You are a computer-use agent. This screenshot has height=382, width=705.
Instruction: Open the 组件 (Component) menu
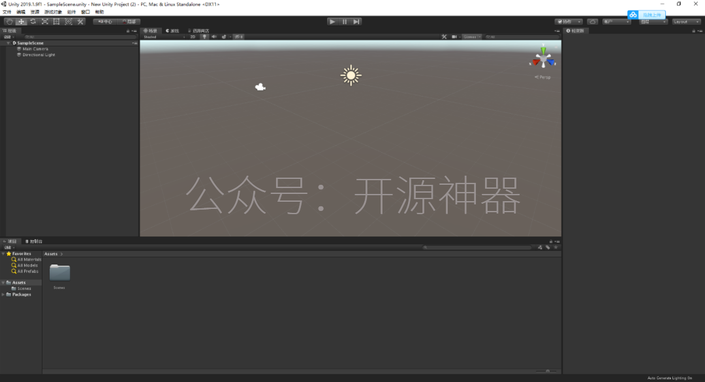point(72,12)
